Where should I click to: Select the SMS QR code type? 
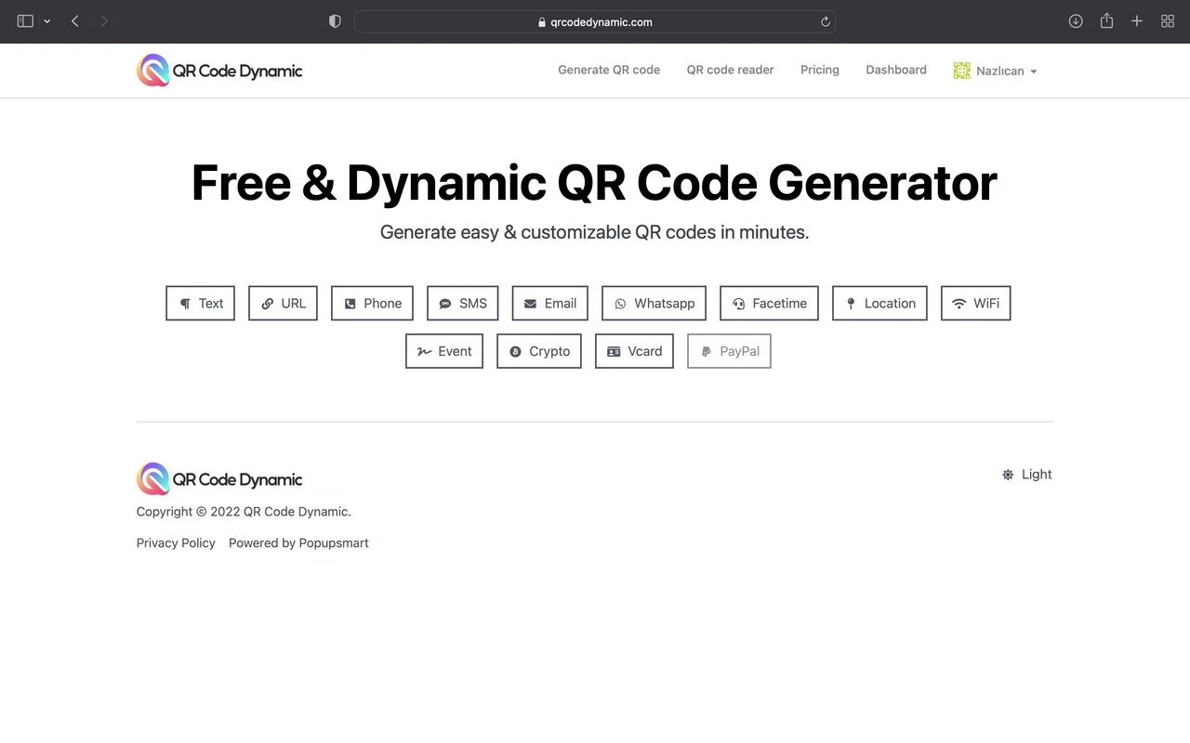462,303
